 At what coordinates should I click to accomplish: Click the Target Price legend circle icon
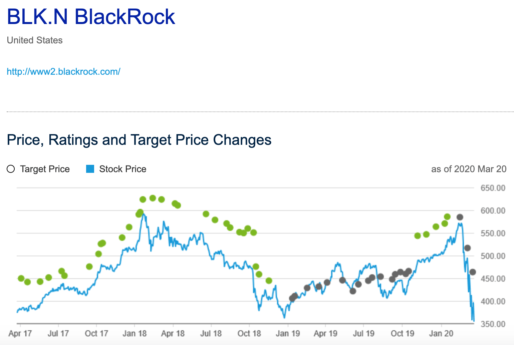(x=11, y=169)
